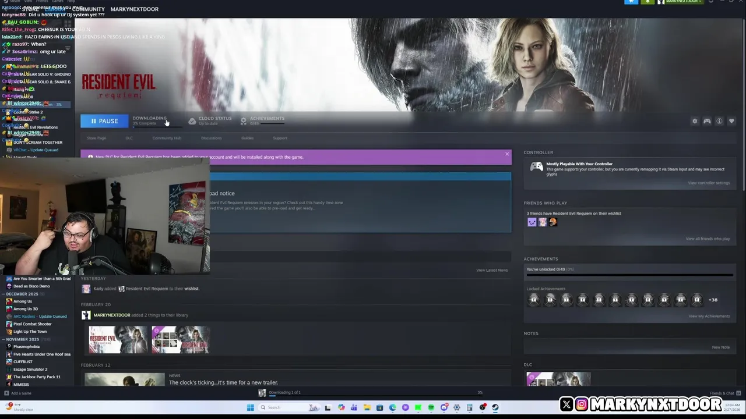Screen dimensions: 746x419
Task: Open the Discussions tab
Action: click(x=211, y=138)
